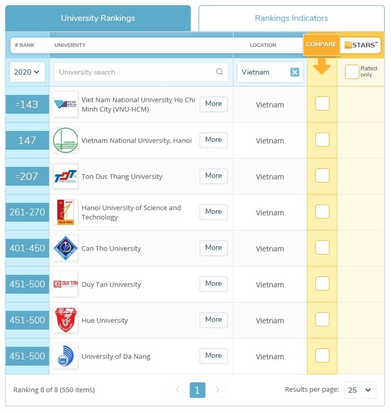
Task: Click the search magnifier icon
Action: coord(219,72)
